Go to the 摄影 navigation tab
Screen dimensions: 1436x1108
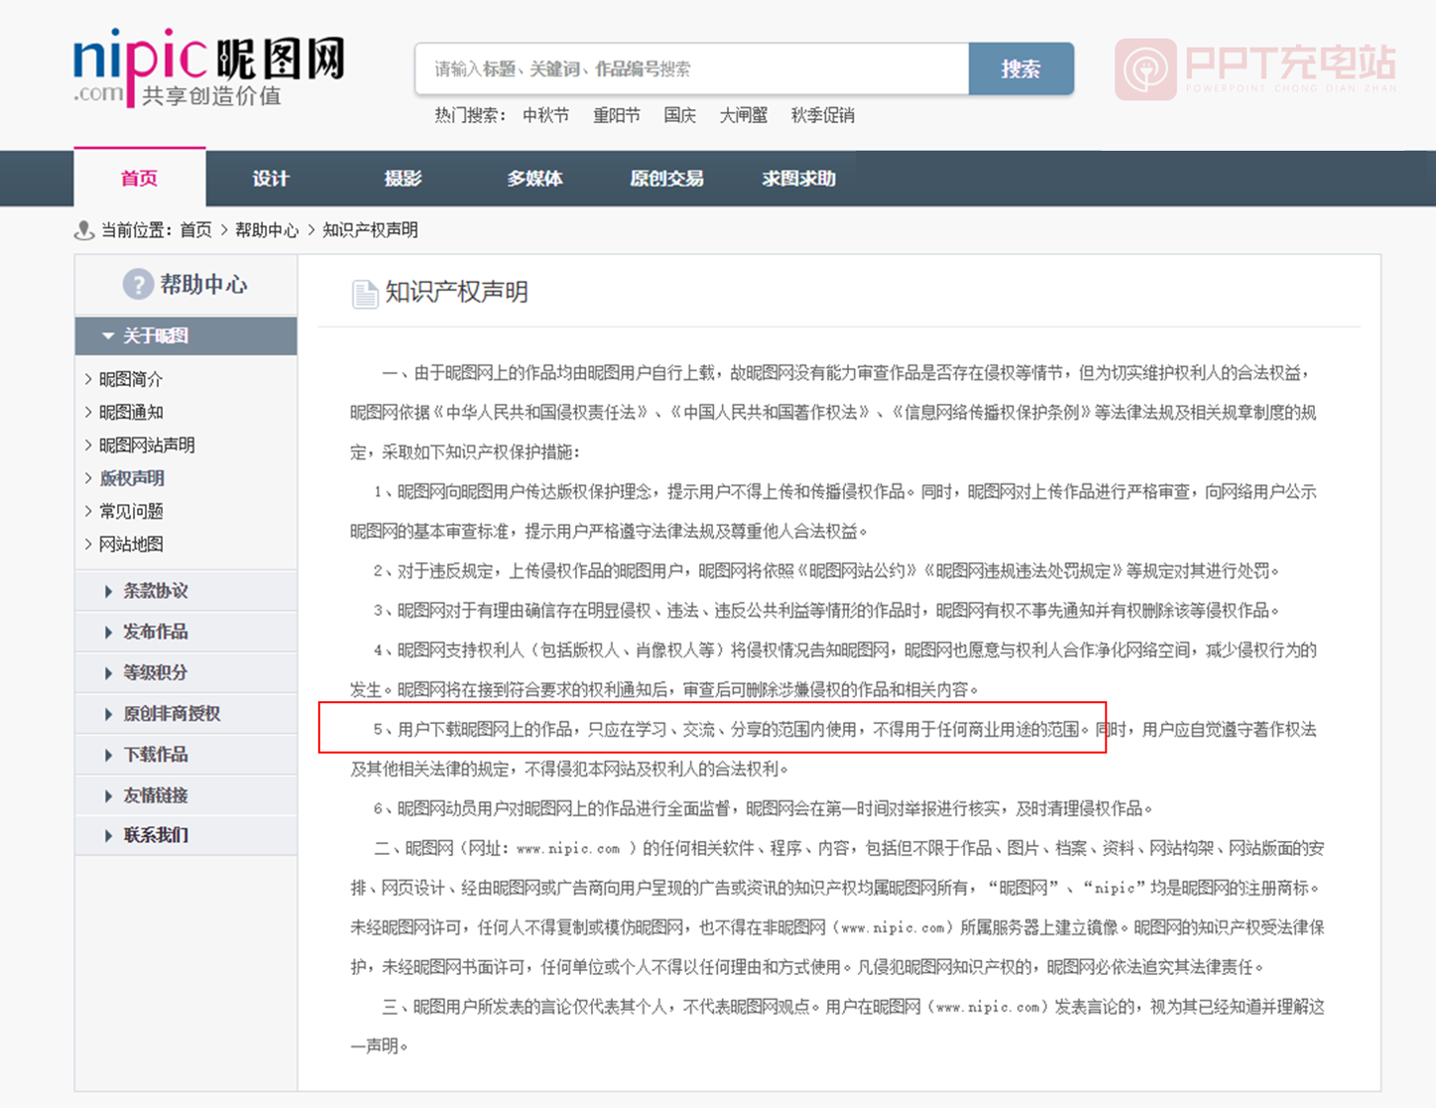[403, 179]
